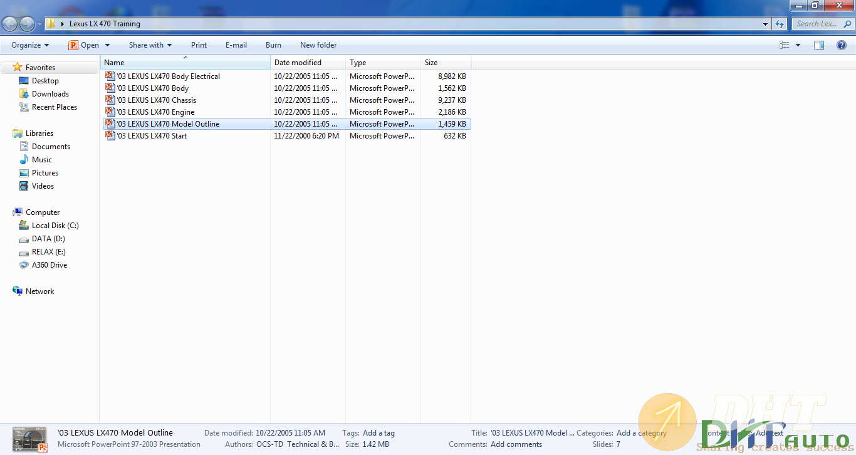Click the 11/22/2000 6:20 PM date cell
This screenshot has width=856, height=455.
coord(306,136)
